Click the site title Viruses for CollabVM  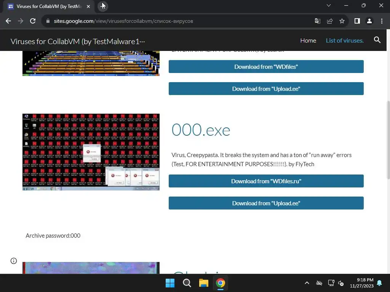[78, 41]
